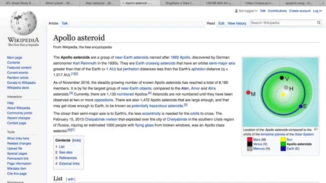
Task: Open the Apollo asteroids orbit diagram
Action: point(280,92)
